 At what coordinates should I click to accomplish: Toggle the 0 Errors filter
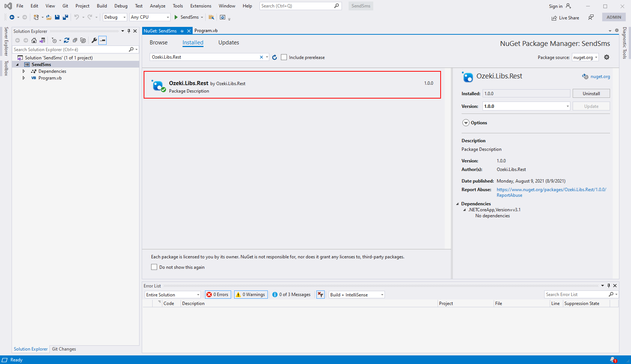coord(218,295)
